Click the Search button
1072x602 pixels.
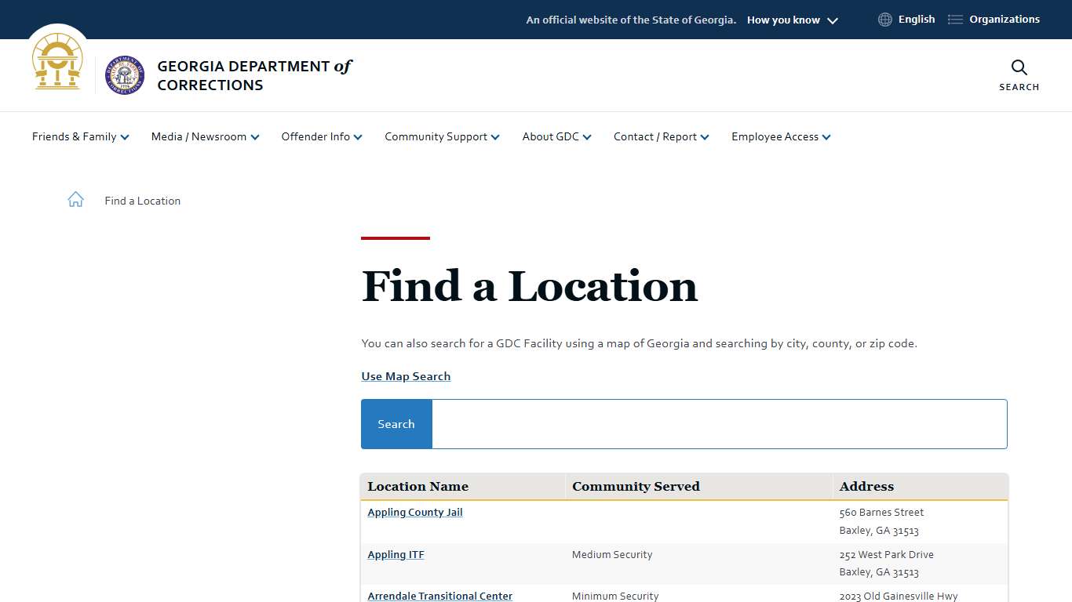tap(396, 423)
